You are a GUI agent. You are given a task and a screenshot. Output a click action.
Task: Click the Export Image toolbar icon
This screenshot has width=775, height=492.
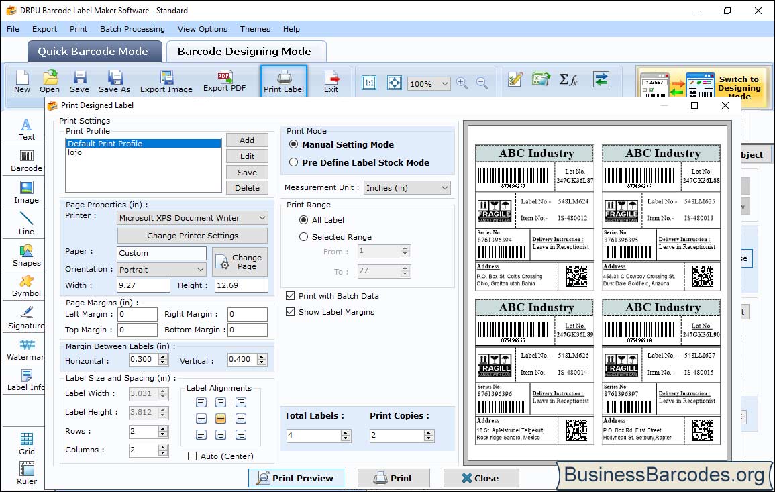[166, 82]
